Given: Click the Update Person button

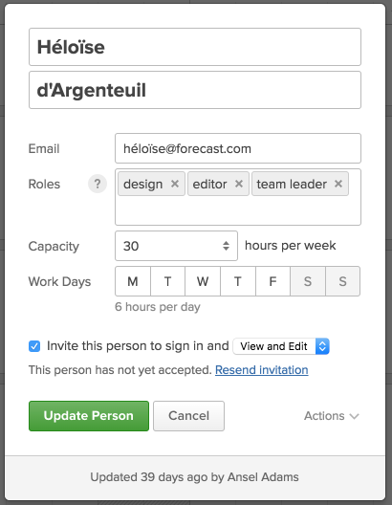Looking at the screenshot, I should pyautogui.click(x=89, y=416).
